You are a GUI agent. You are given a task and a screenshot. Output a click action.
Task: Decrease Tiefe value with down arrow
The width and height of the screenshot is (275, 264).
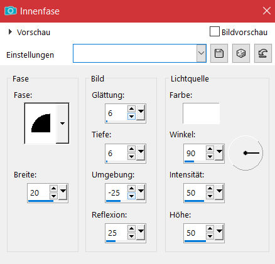(x=131, y=157)
